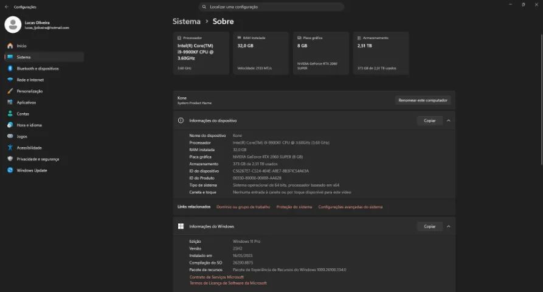This screenshot has height=292, width=543.
Task: Click the Acessibilidade icon
Action: tap(10, 148)
